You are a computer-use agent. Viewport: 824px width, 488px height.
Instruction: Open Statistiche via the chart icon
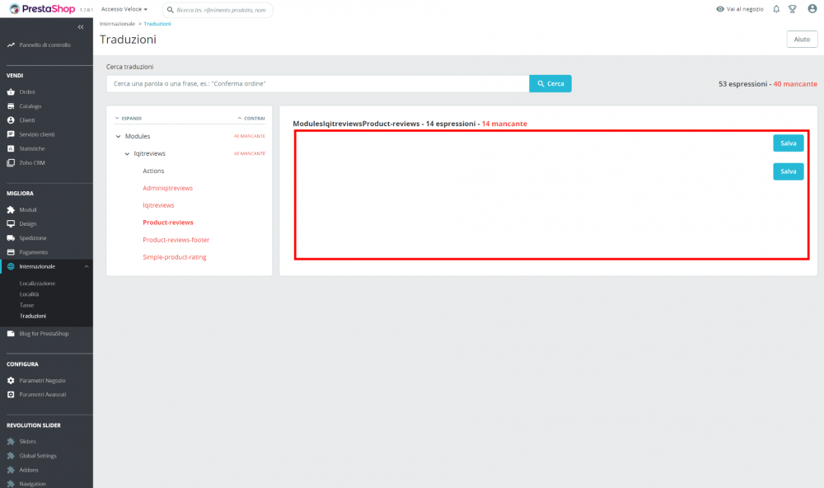(11, 148)
